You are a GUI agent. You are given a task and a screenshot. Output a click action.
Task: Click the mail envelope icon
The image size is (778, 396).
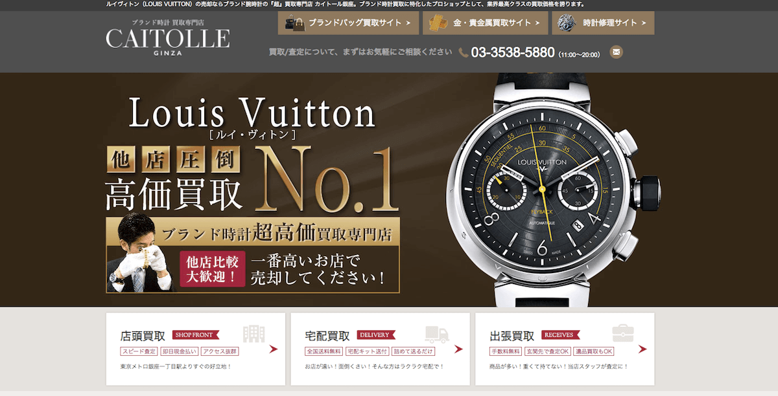click(616, 52)
